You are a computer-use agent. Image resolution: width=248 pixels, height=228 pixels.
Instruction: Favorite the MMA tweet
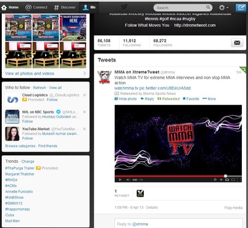pos(191,99)
